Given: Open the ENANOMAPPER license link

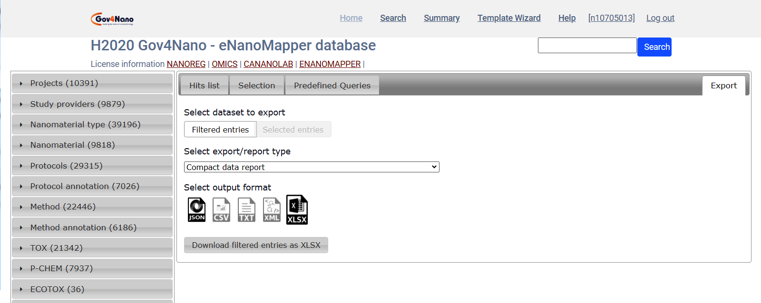Looking at the screenshot, I should [x=330, y=64].
